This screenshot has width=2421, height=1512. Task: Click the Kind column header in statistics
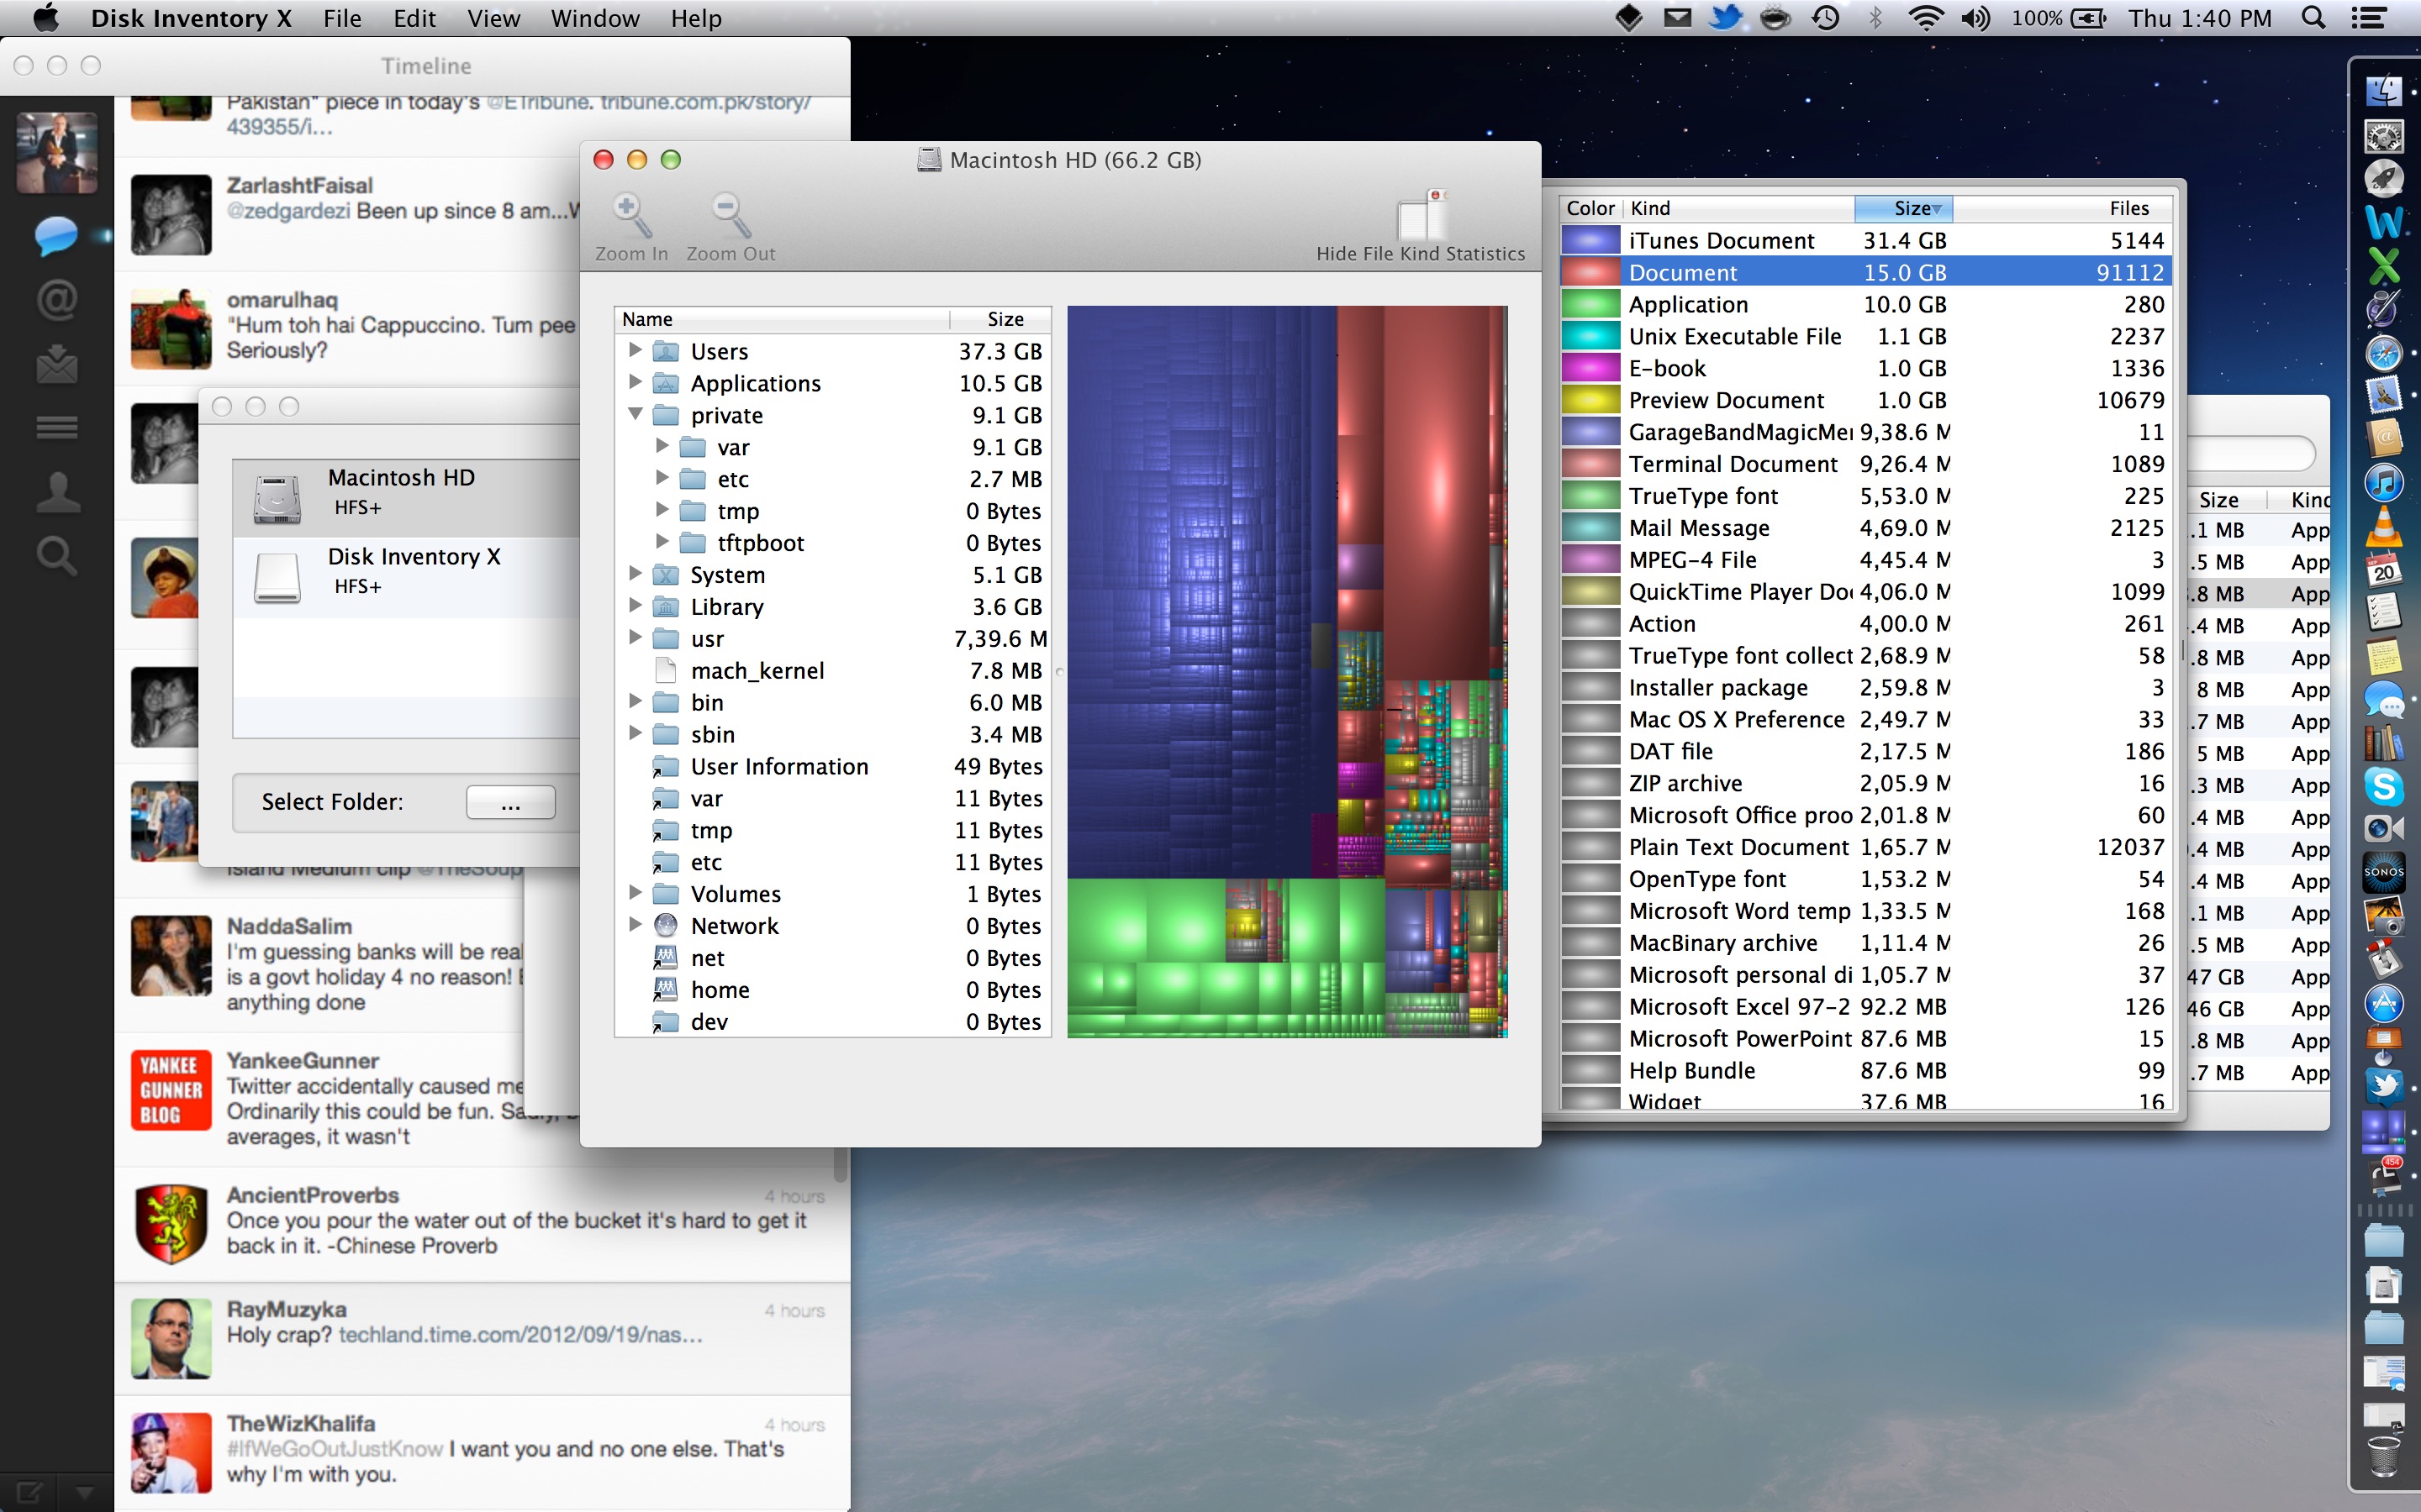click(x=1738, y=208)
